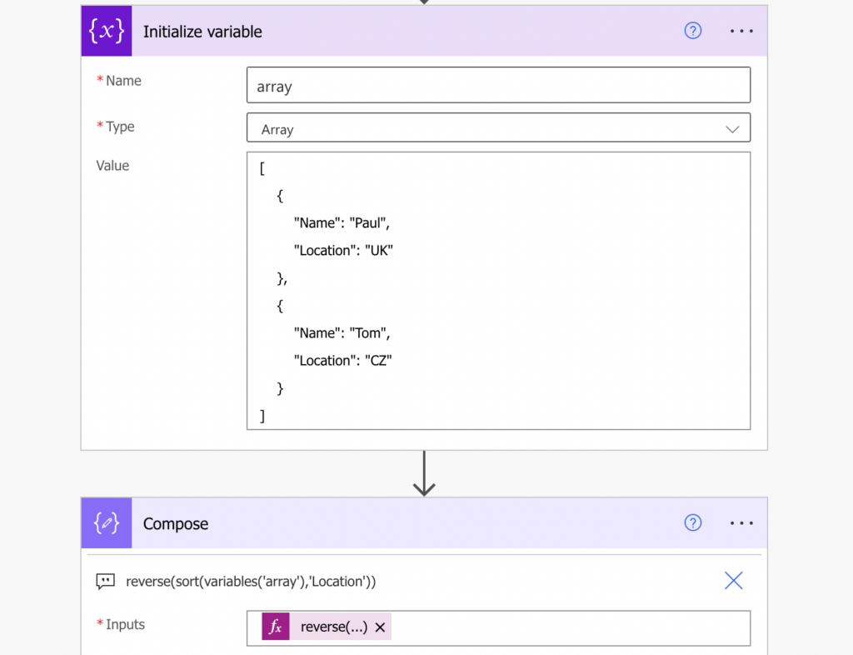The image size is (853, 655).
Task: Click the Initialize variable header title
Action: [x=202, y=32]
